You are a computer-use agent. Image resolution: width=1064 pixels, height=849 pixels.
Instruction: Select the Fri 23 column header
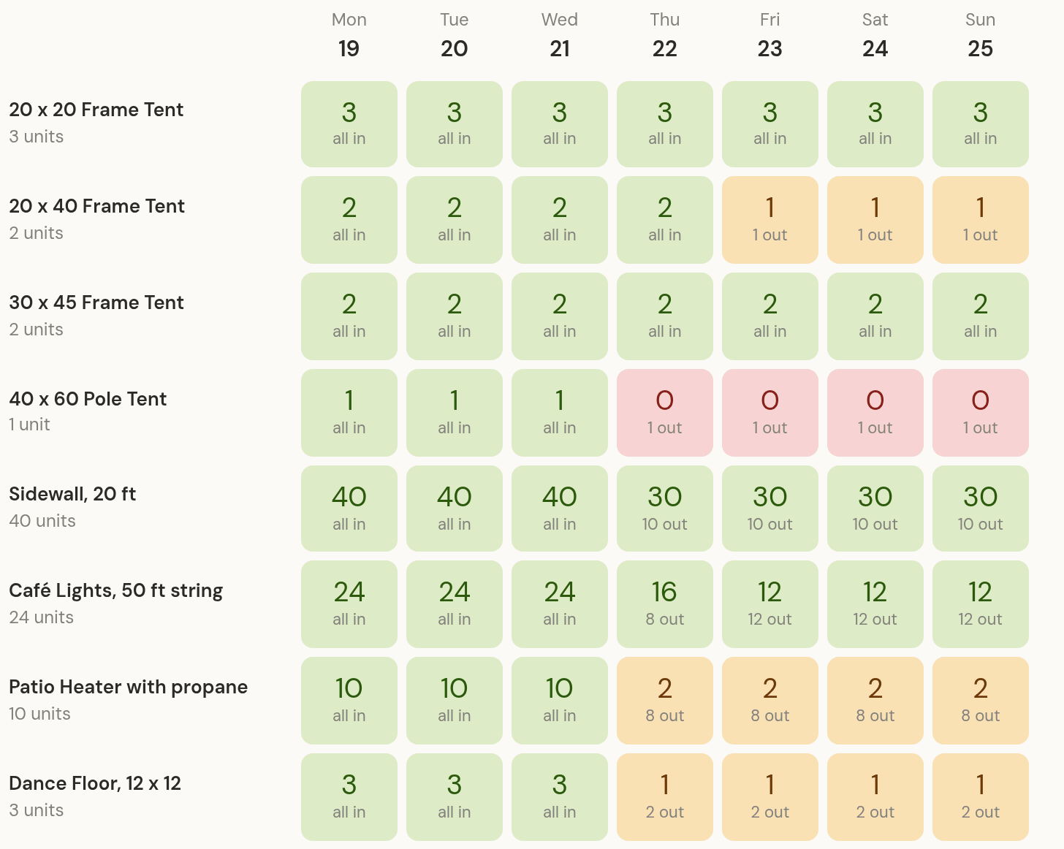[x=770, y=35]
